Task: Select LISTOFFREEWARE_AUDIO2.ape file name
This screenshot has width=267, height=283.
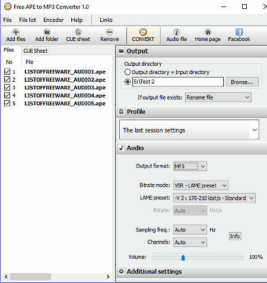Action: 65,79
